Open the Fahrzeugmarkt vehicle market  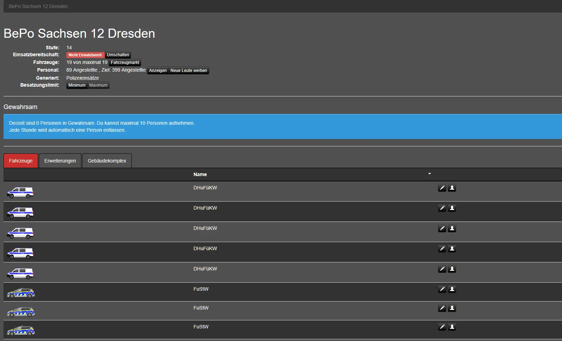tap(125, 63)
